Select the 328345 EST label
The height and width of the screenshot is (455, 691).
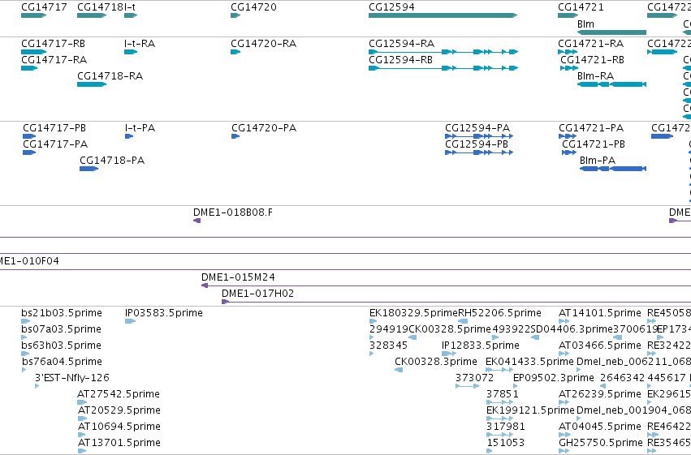pyautogui.click(x=389, y=346)
